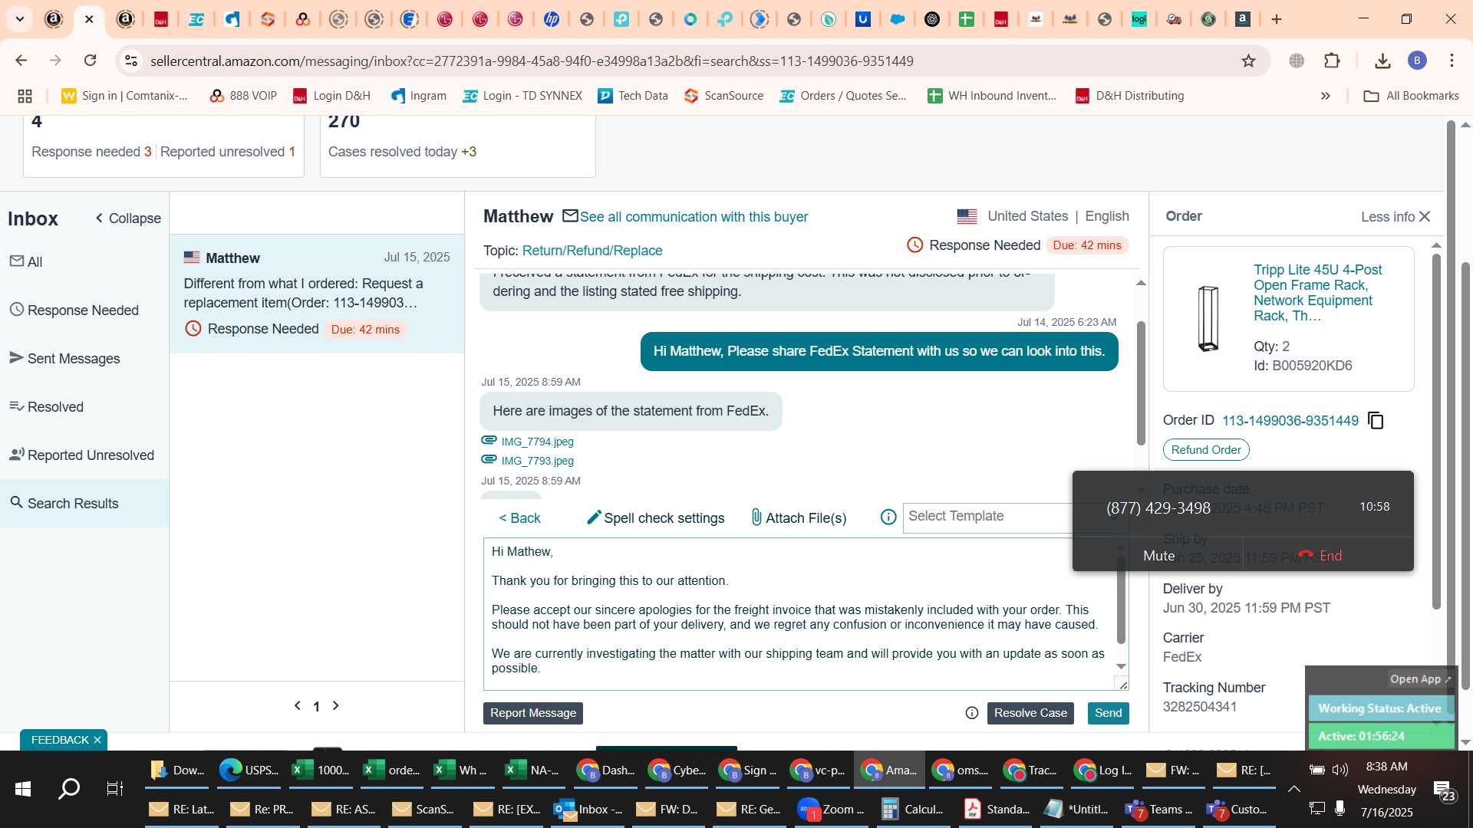
Task: Open volume control in system tray
Action: pyautogui.click(x=1340, y=770)
